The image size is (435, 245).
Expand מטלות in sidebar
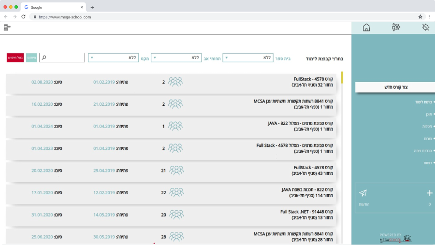coord(428,127)
